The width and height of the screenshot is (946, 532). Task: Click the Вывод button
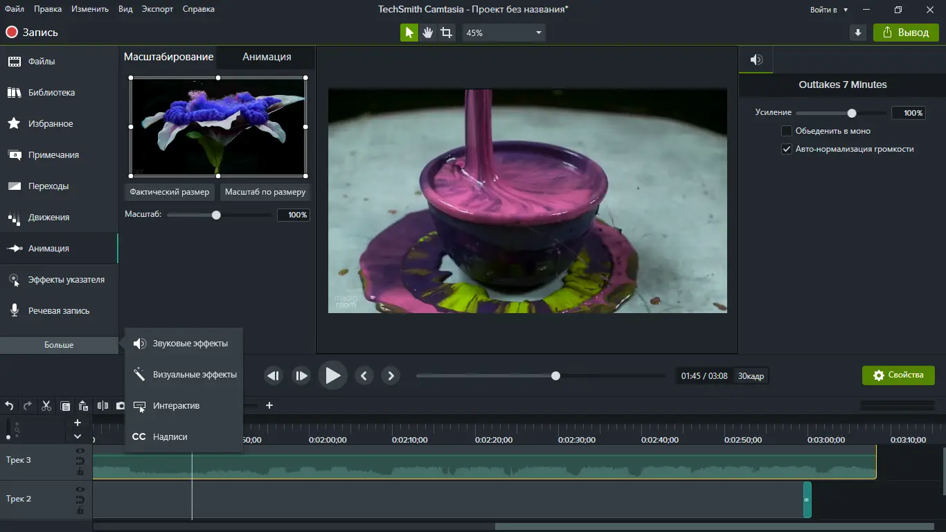(906, 32)
